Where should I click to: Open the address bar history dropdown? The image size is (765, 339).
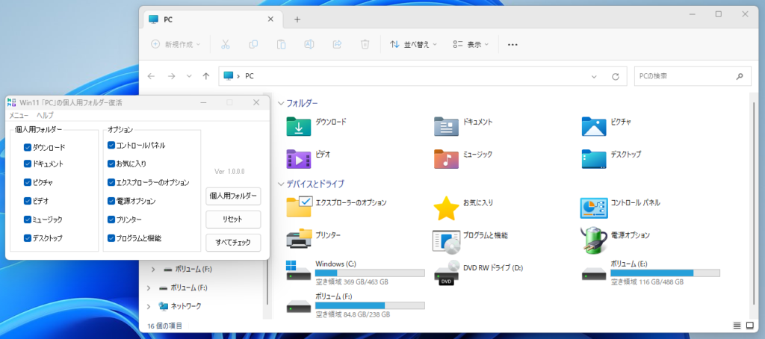point(594,77)
